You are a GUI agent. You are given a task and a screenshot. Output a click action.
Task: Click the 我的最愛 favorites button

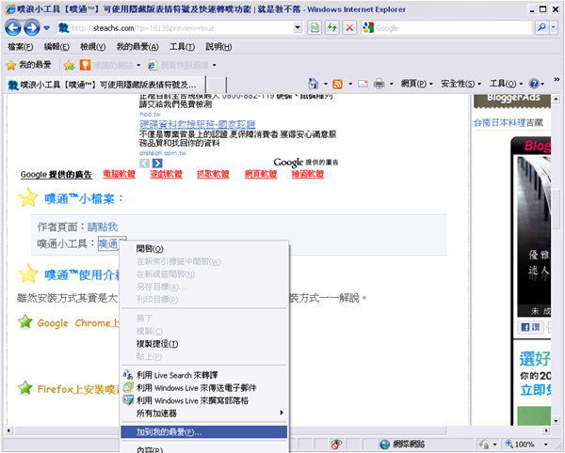tap(28, 65)
